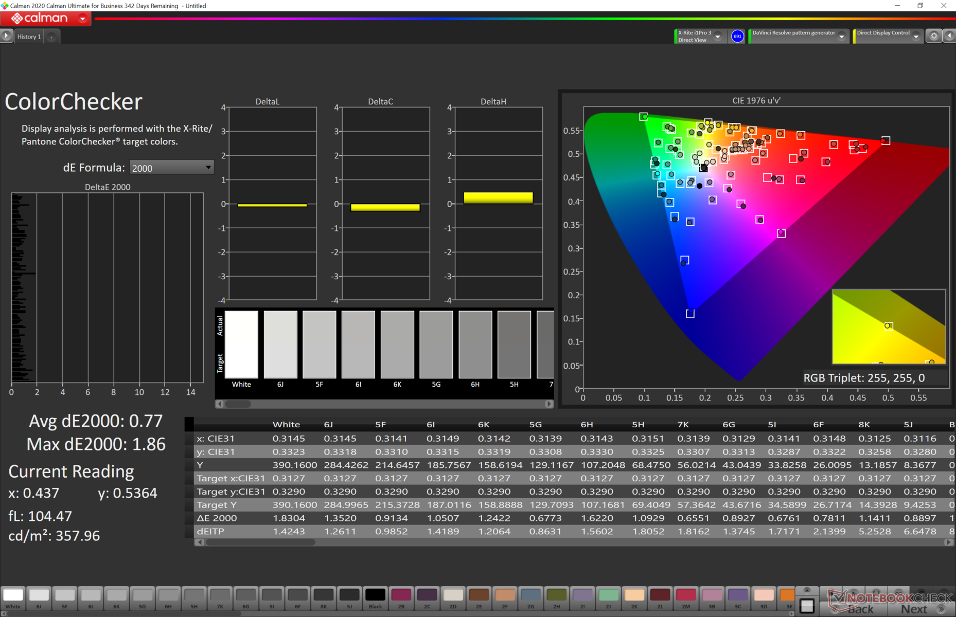Open the X-Rite i1Pro 3 meter dropdown
Image resolution: width=956 pixels, height=617 pixels.
[718, 37]
